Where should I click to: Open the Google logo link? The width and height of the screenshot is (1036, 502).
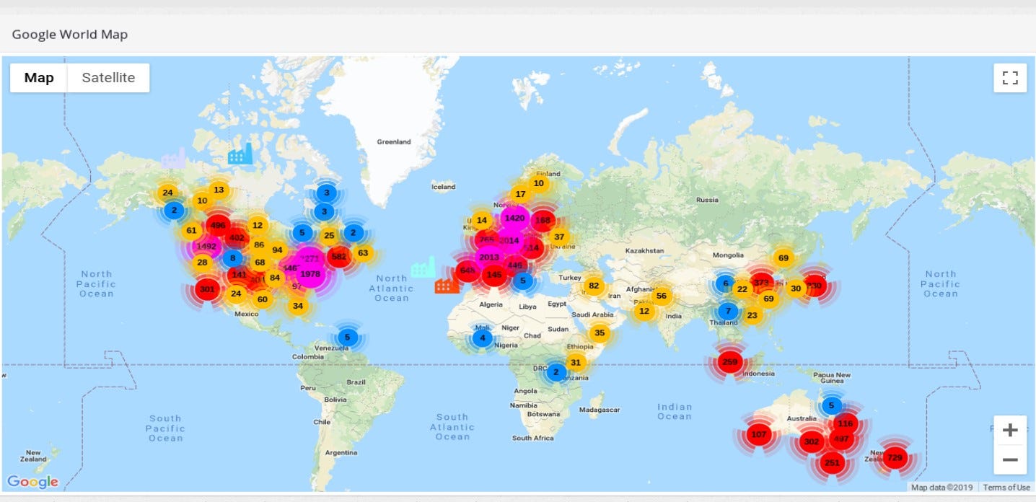click(x=32, y=482)
